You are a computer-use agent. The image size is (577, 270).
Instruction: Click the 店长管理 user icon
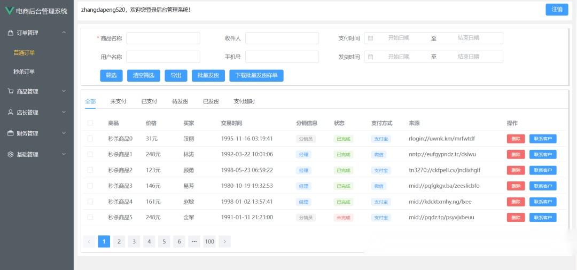10,112
